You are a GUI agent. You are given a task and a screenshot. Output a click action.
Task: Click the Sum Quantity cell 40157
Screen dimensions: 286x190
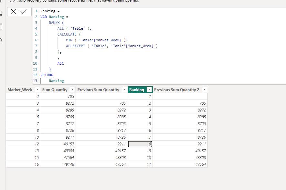(x=58, y=144)
